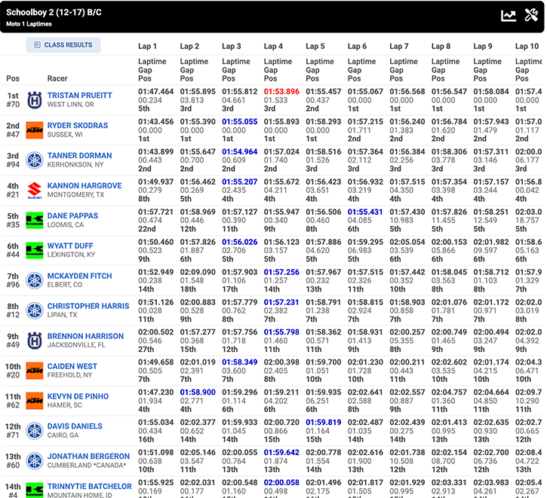Image resolution: width=547 pixels, height=498 pixels.
Task: Click Kawasaki logo beside Trinnytie Batchelor
Action: click(x=35, y=490)
